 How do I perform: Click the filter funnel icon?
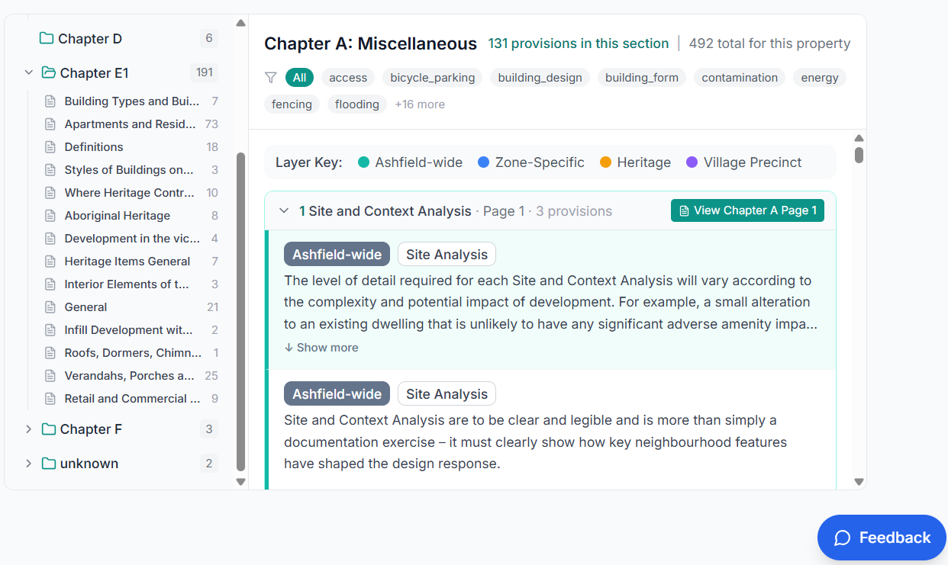coord(270,78)
